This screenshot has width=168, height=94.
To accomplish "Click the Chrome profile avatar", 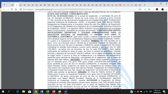I will (x=163, y=9).
